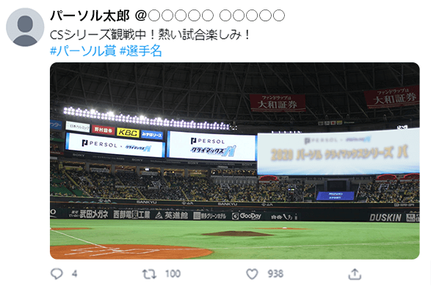Retweet the post using the arrows icon

[x=149, y=274]
